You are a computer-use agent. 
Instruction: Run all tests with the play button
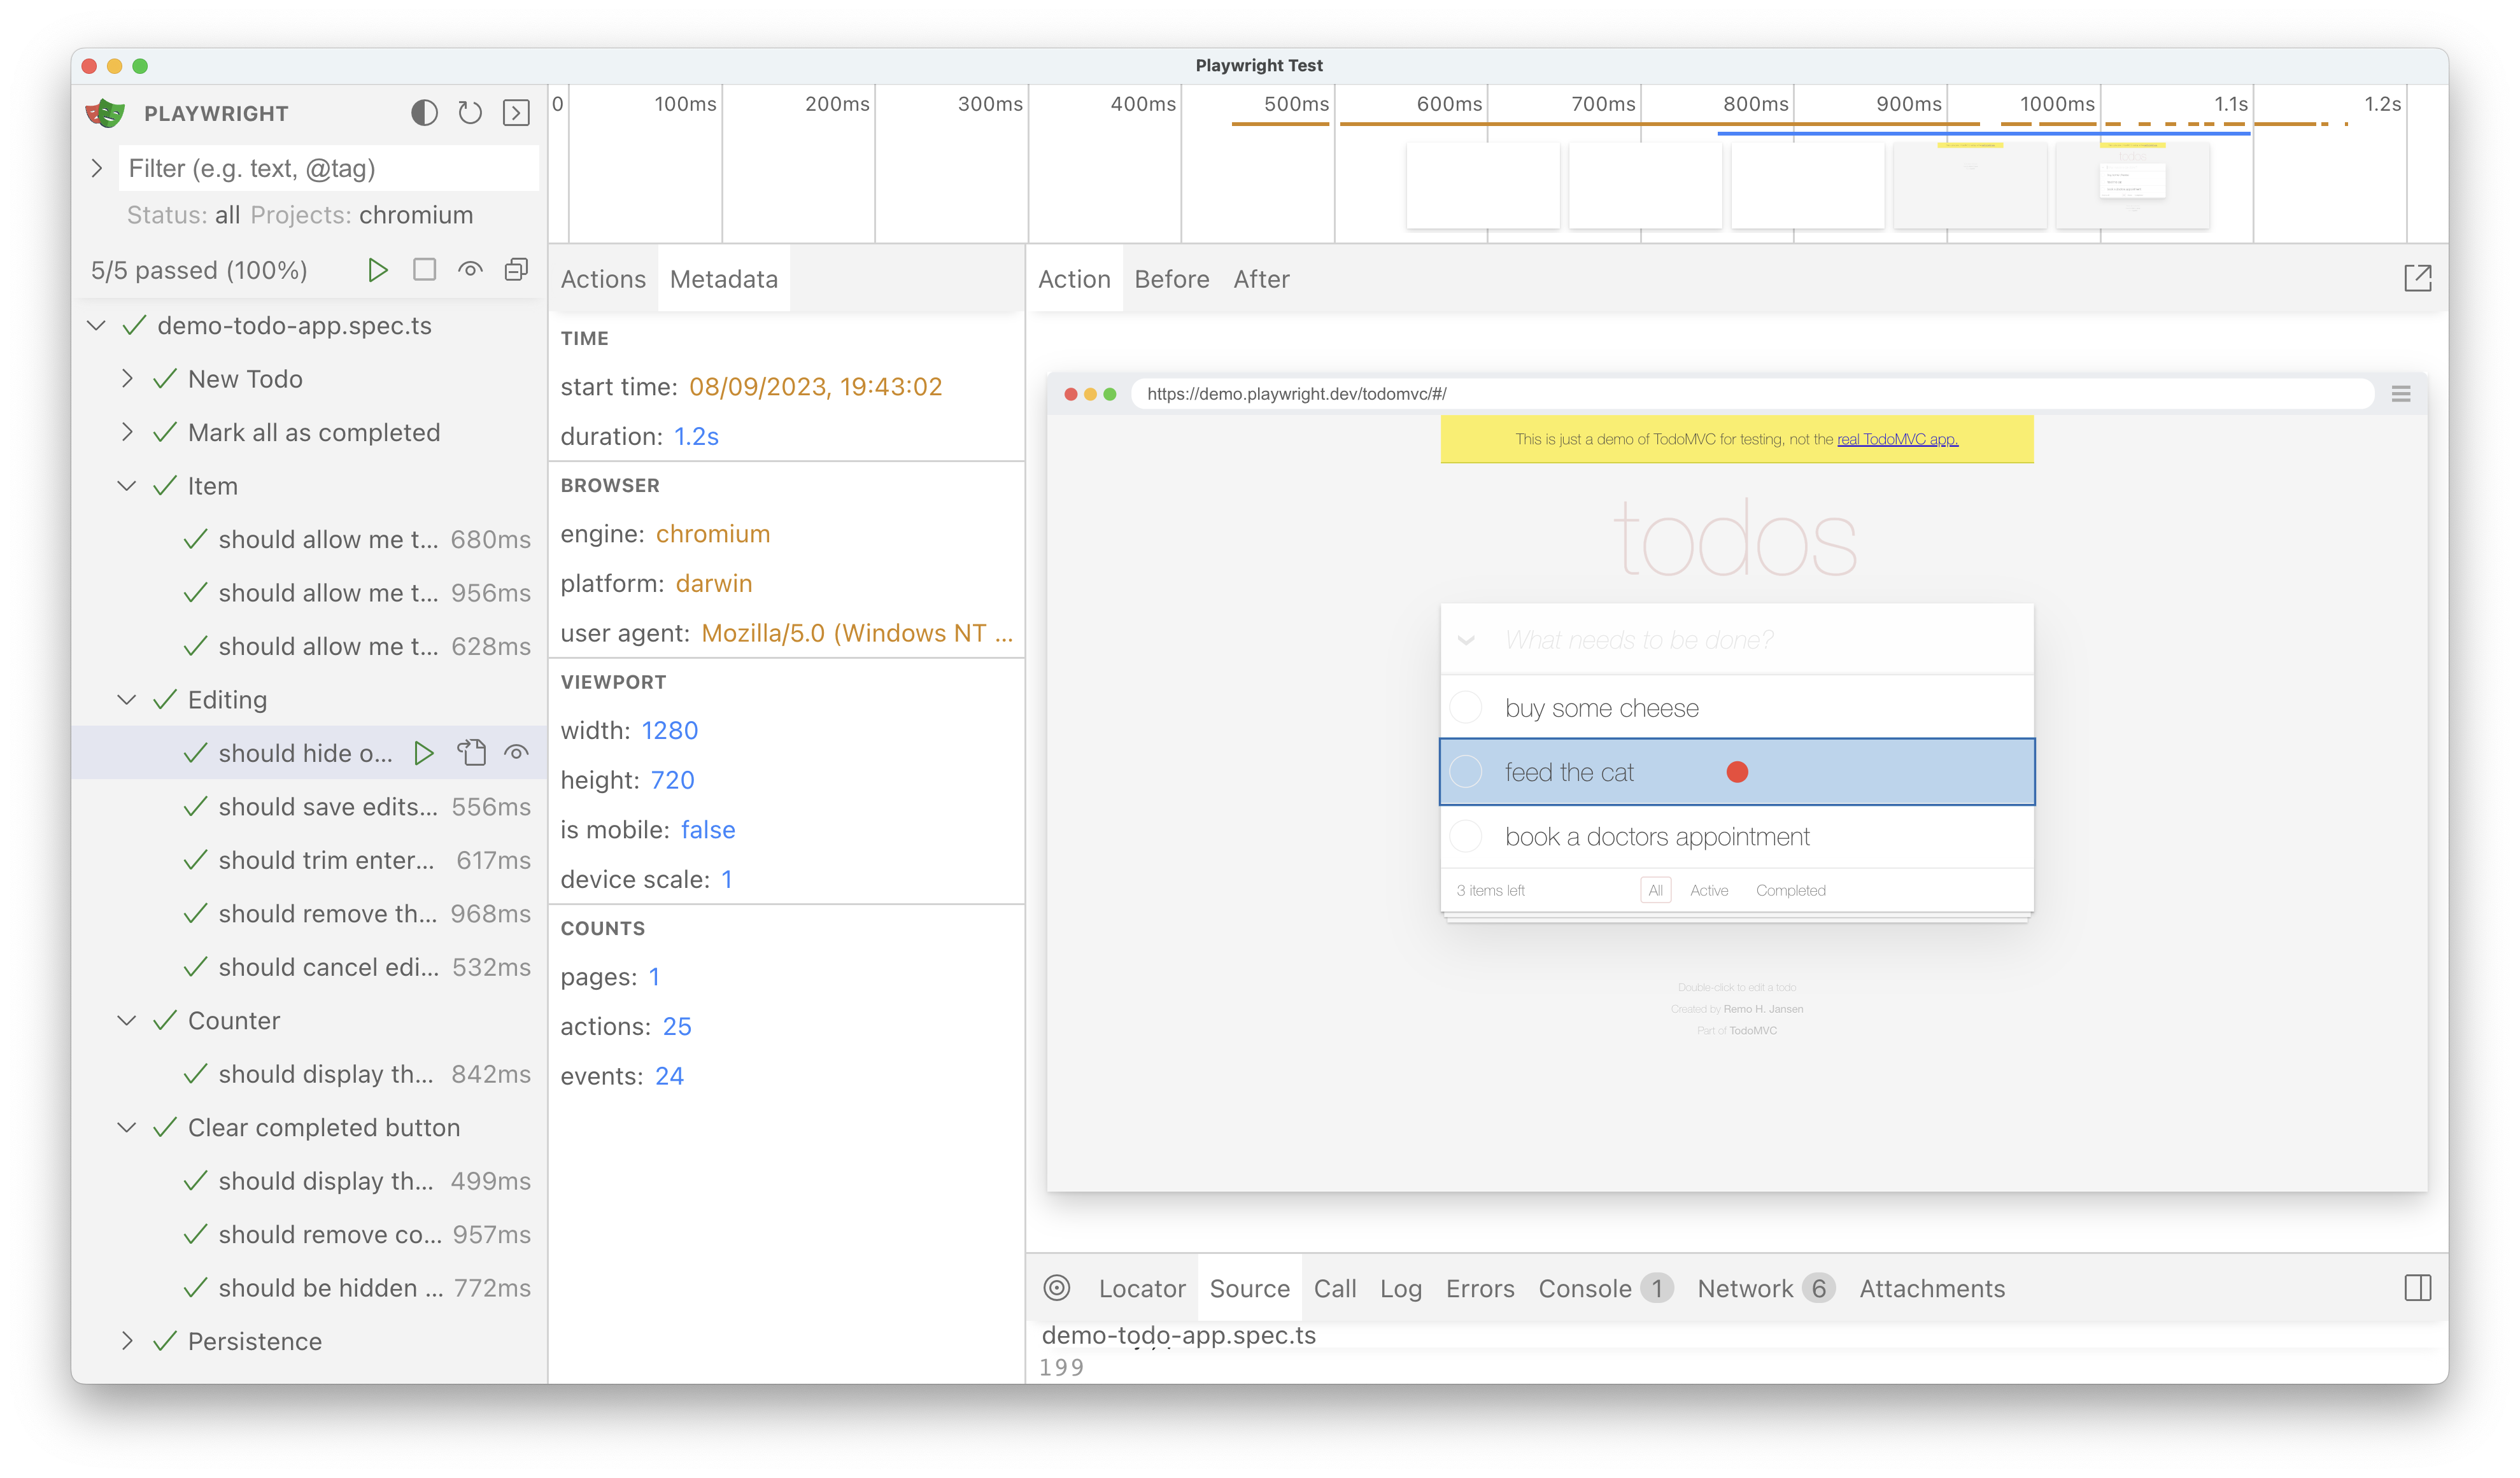pyautogui.click(x=377, y=270)
